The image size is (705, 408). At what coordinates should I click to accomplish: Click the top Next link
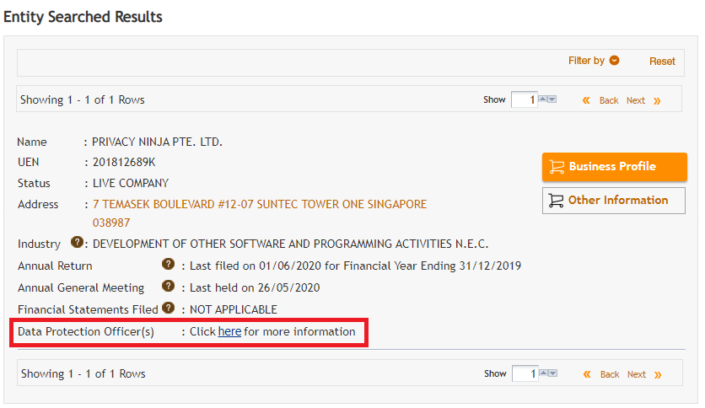[636, 100]
